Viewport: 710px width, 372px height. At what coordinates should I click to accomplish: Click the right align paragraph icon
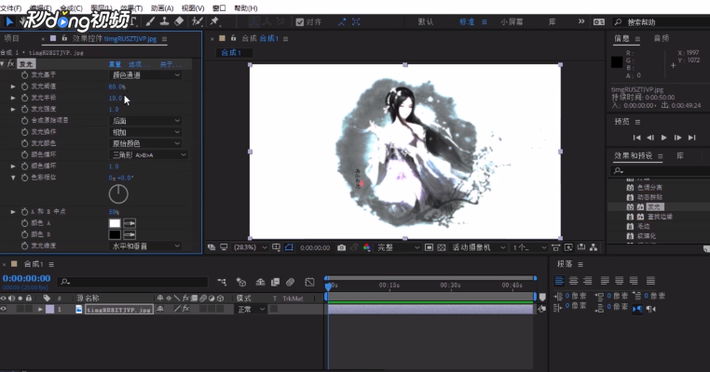tap(588, 281)
